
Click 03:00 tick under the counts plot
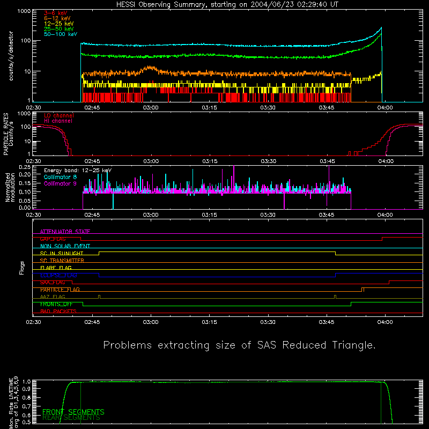pos(151,108)
